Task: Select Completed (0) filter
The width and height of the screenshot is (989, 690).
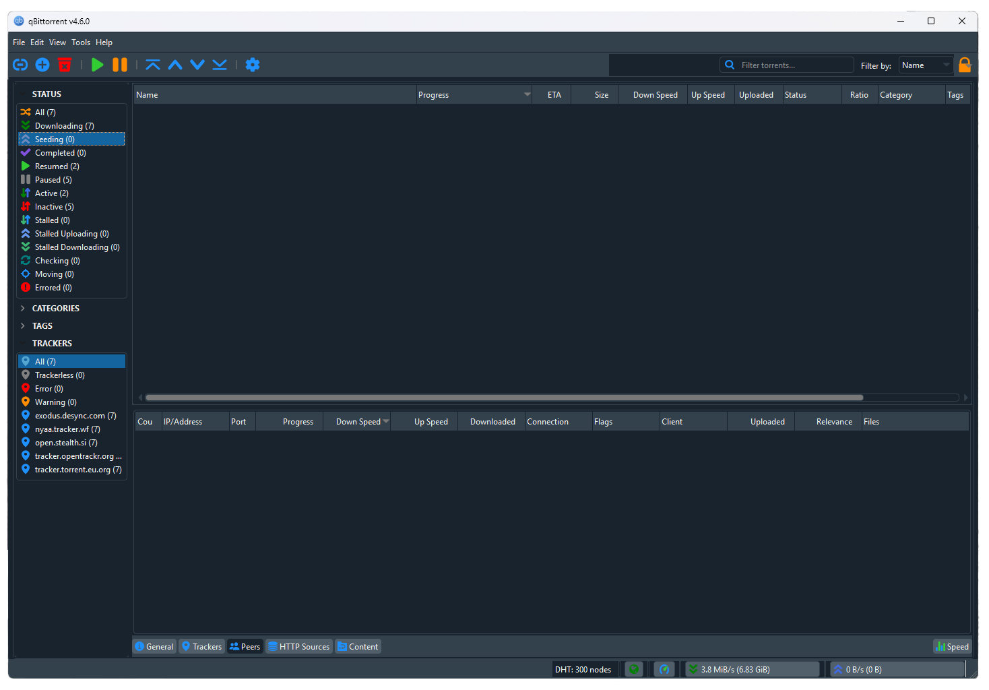Action: (x=72, y=153)
